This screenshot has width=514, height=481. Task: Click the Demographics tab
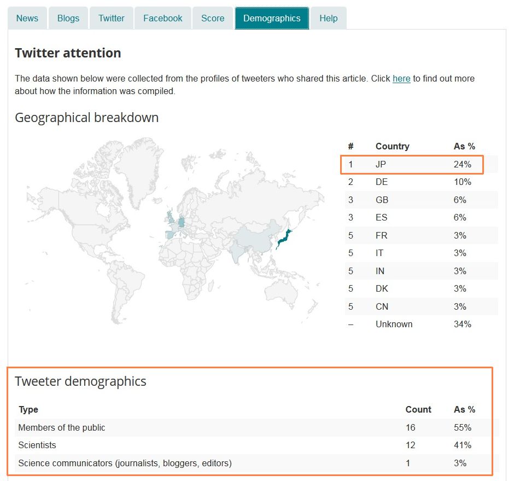272,18
